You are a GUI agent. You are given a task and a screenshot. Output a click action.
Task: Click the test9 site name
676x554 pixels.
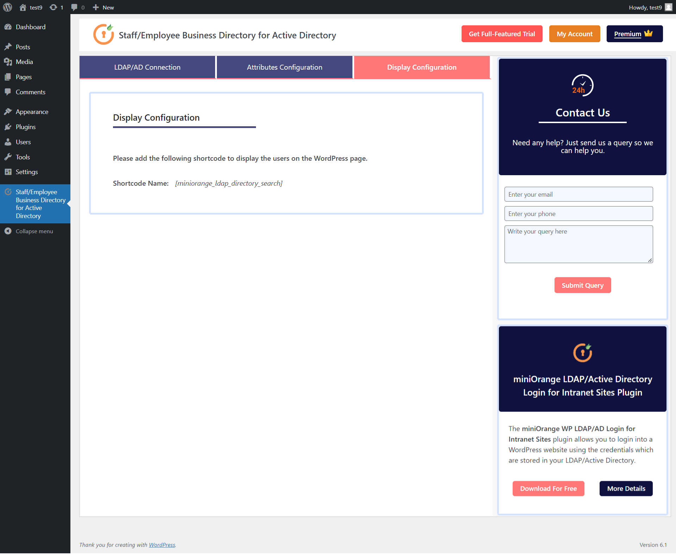click(x=36, y=7)
